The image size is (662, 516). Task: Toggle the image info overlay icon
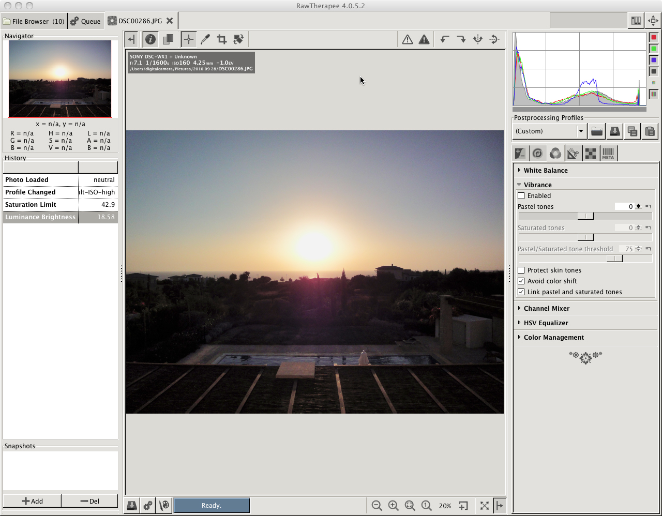(x=151, y=39)
